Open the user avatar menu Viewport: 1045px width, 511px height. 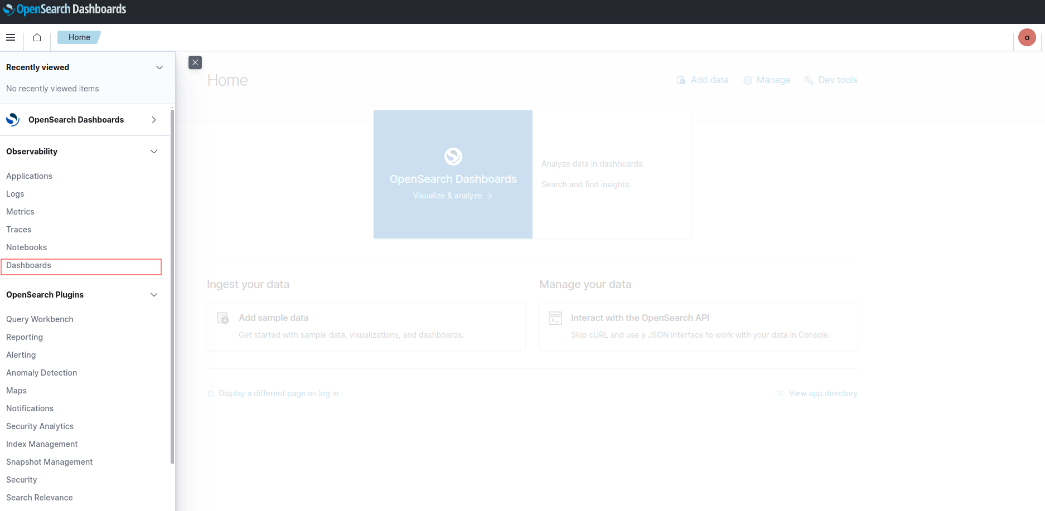(1027, 37)
